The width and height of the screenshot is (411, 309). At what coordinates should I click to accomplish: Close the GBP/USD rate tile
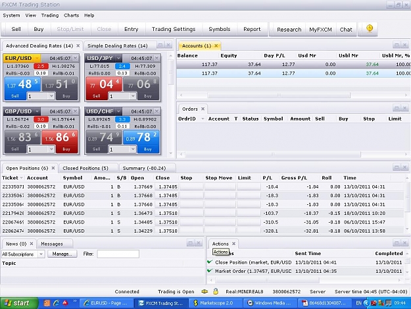75,111
